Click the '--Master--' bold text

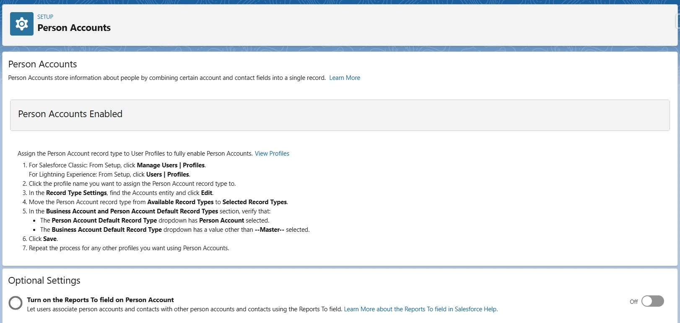click(270, 230)
